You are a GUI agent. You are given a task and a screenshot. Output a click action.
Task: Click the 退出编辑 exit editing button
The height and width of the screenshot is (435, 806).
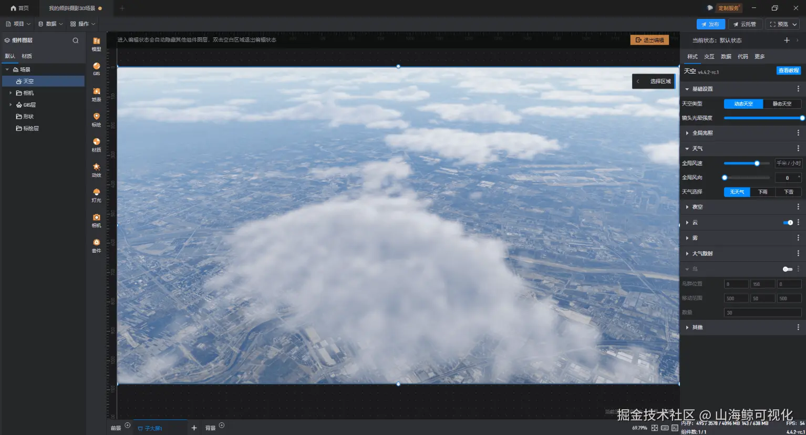click(649, 40)
